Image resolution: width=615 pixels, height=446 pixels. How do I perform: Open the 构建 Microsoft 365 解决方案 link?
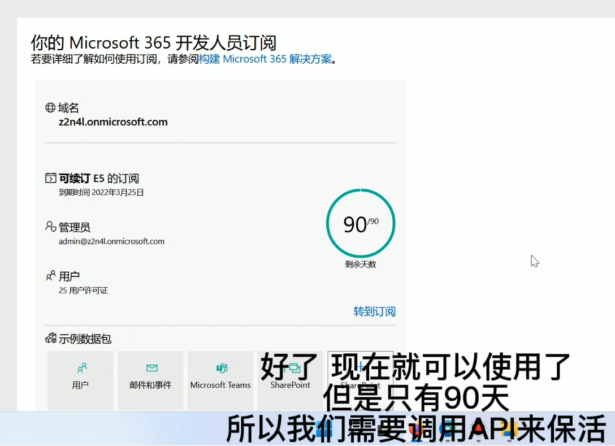coord(266,59)
